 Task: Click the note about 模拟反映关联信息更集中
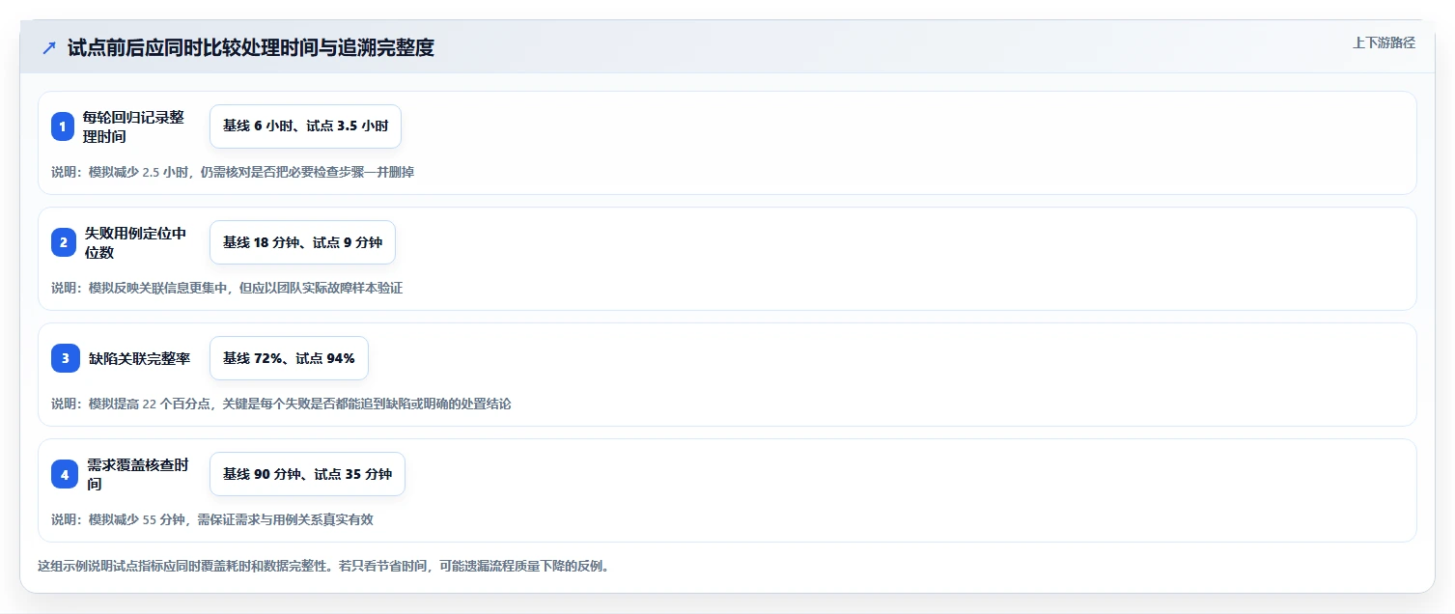point(227,288)
